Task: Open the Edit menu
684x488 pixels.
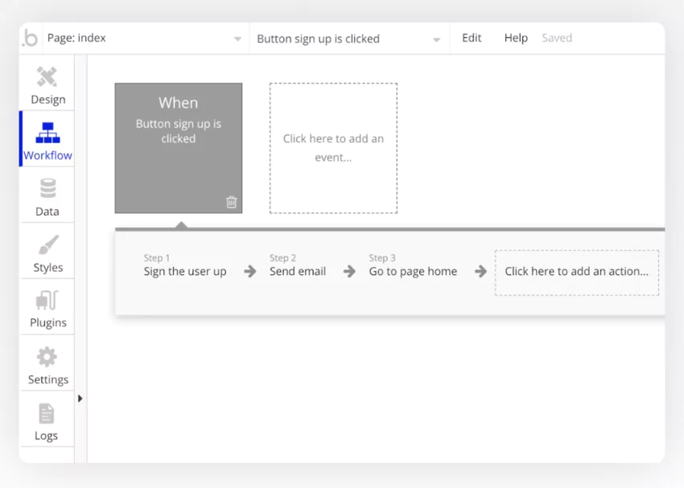Action: click(471, 37)
